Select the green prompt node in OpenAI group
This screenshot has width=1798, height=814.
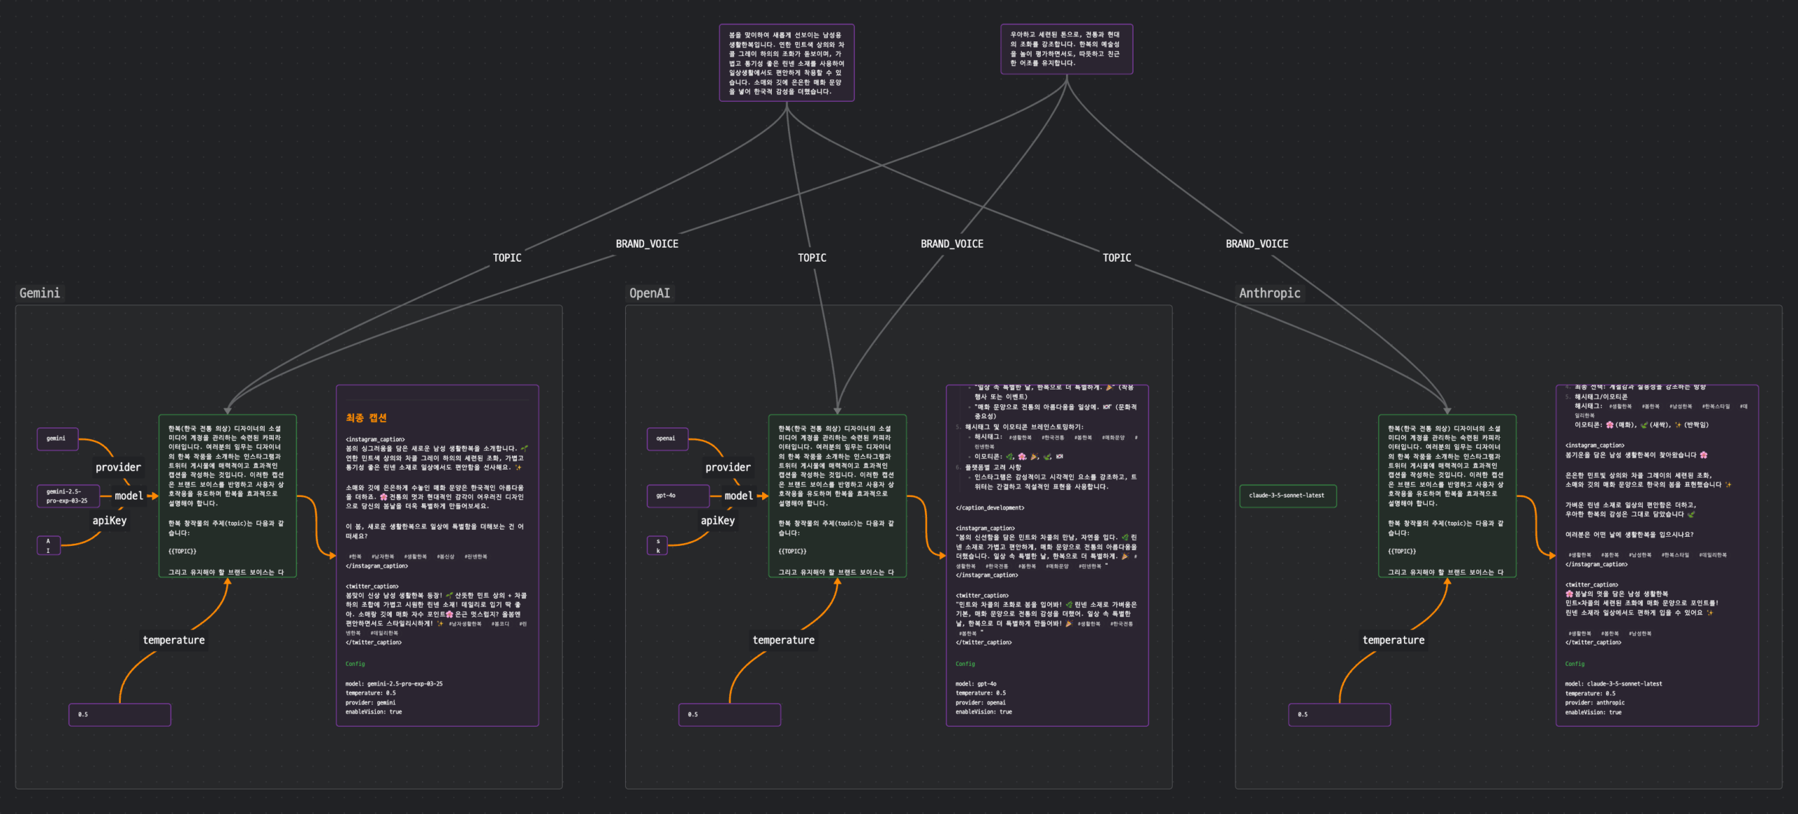[837, 496]
